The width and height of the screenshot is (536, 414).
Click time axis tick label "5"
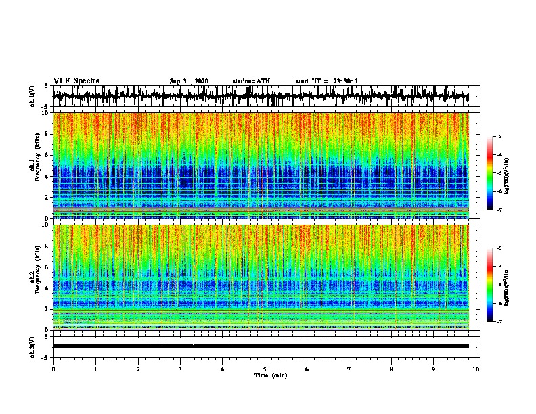click(x=265, y=369)
